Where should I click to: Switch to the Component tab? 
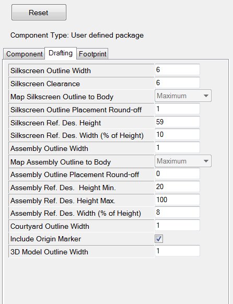pos(24,54)
